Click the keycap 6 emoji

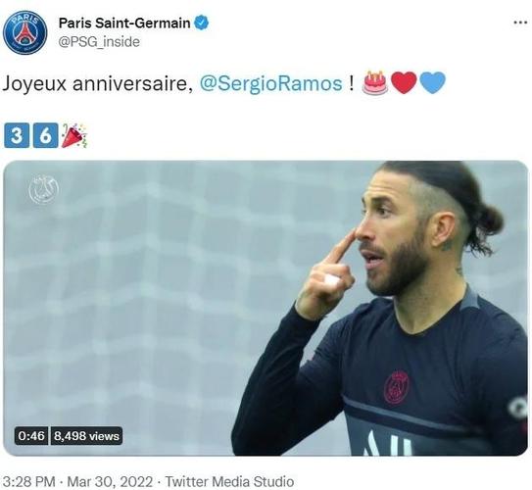[x=45, y=135]
